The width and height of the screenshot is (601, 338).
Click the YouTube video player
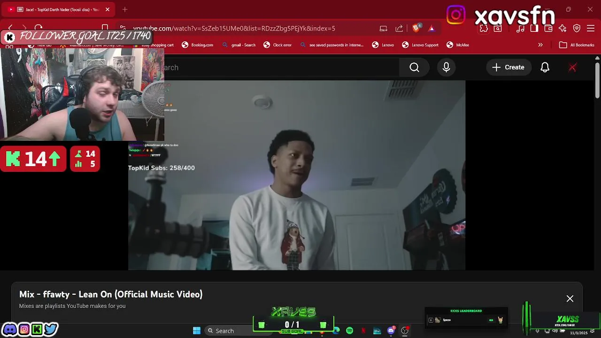click(x=297, y=175)
